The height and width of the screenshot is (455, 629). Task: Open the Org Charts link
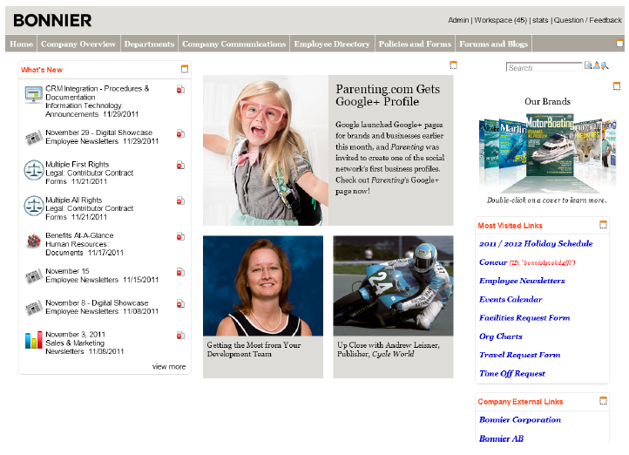coord(501,336)
